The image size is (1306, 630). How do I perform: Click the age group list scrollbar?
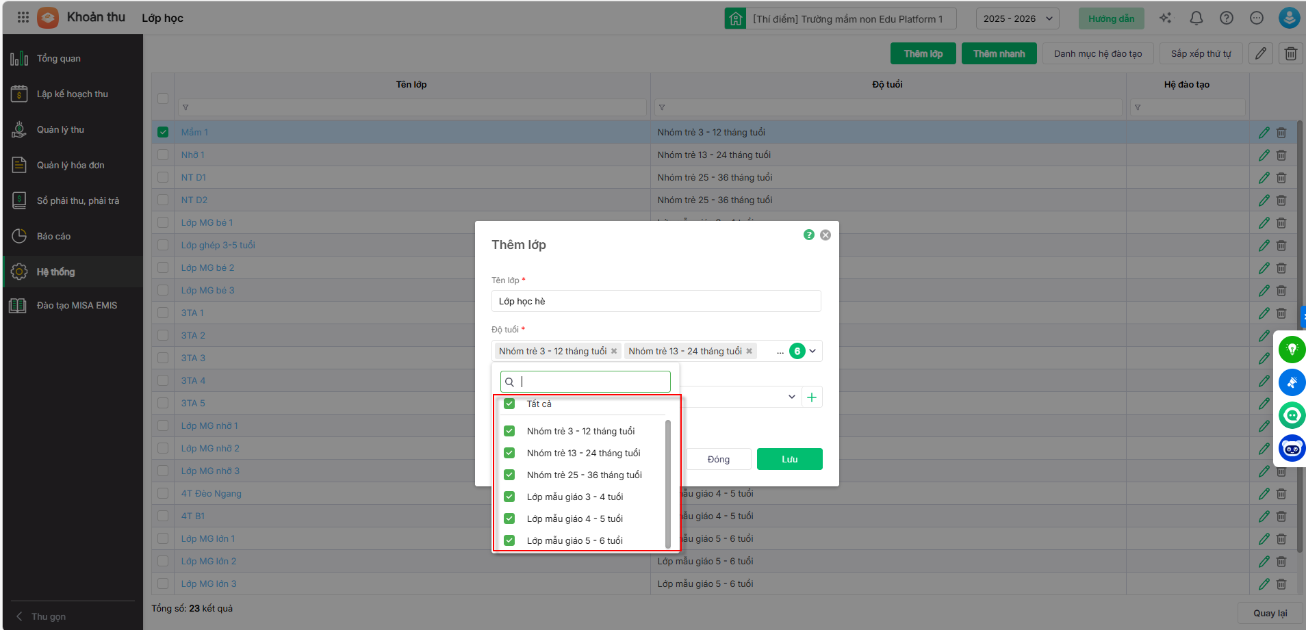pos(668,483)
